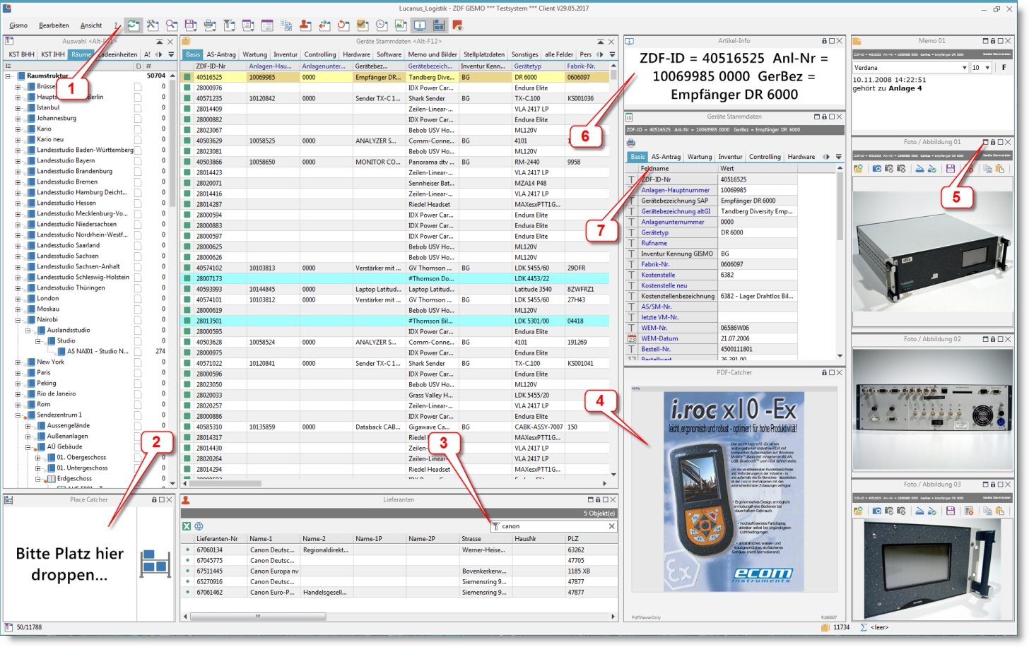Click the green refresh icon in main toolbar
This screenshot has height=647, width=1029.
tap(134, 25)
